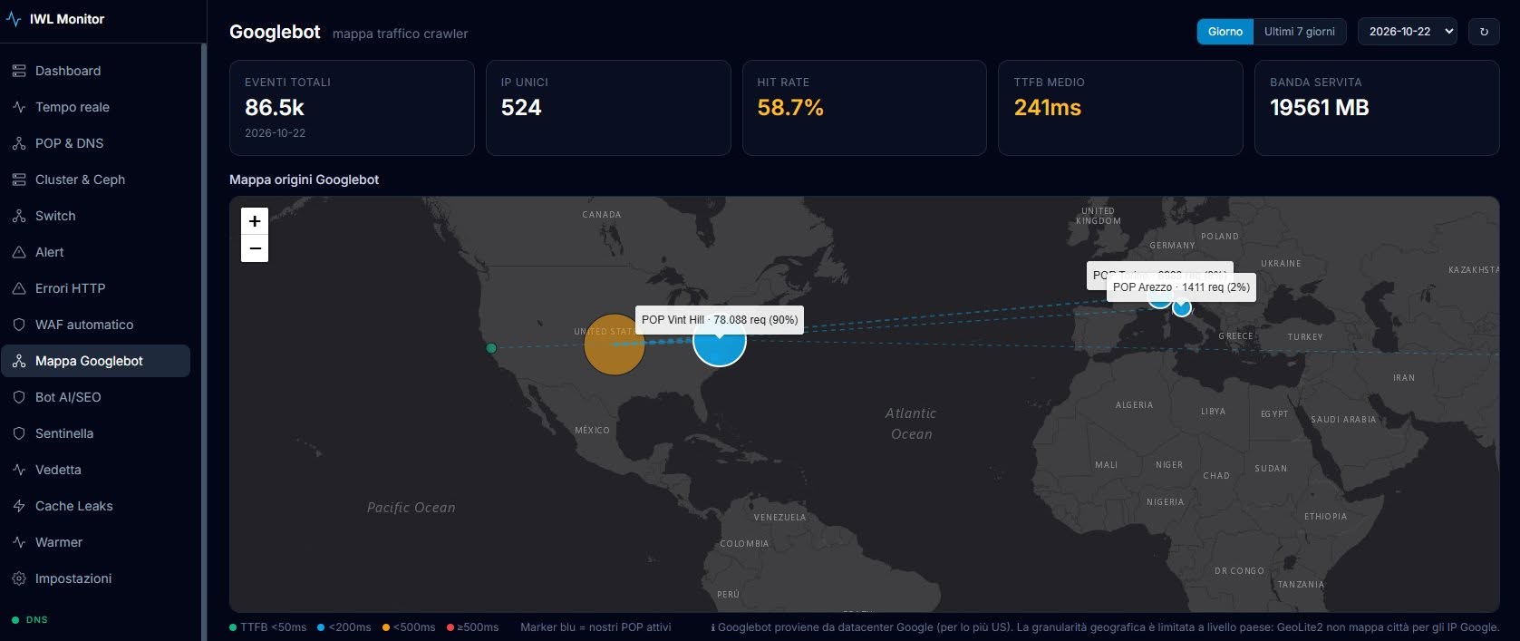
Task: Zoom in on the map
Action: pos(255,220)
